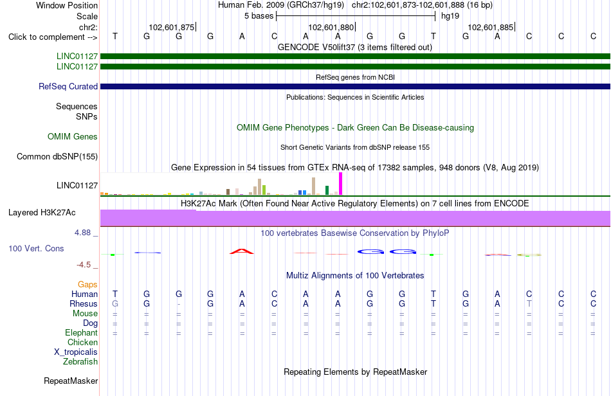Click the 4.88 PhyloP upper scale value
This screenshot has height=396, width=611.
tap(82, 233)
